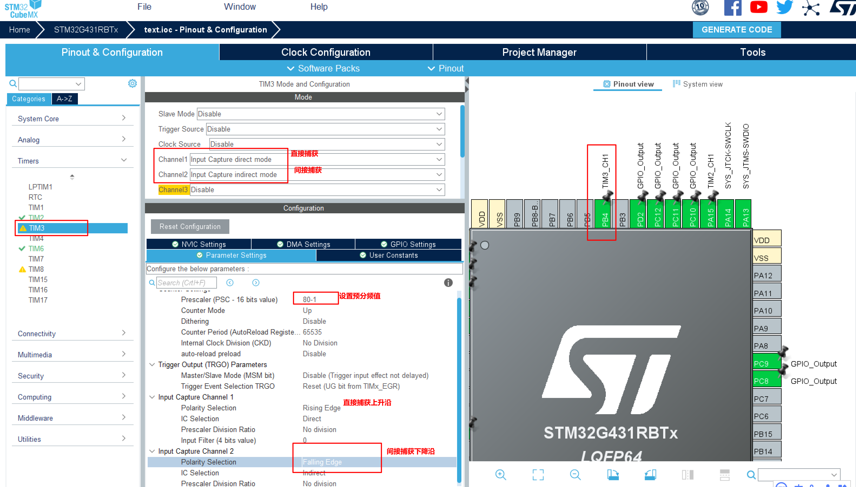Click GENERATE CODE button
The height and width of the screenshot is (487, 856).
click(x=737, y=30)
